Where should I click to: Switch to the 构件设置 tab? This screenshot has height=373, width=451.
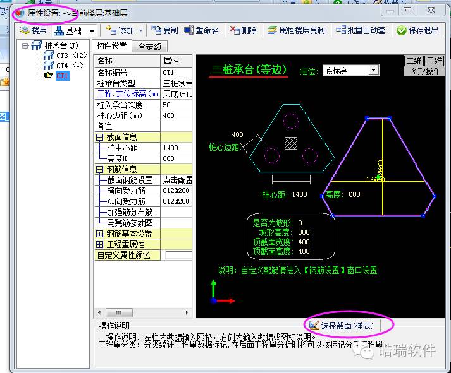111,45
